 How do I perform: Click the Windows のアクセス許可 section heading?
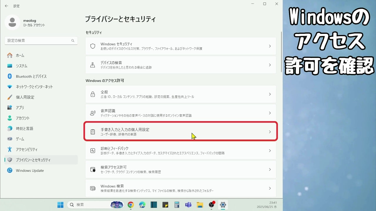(x=105, y=81)
